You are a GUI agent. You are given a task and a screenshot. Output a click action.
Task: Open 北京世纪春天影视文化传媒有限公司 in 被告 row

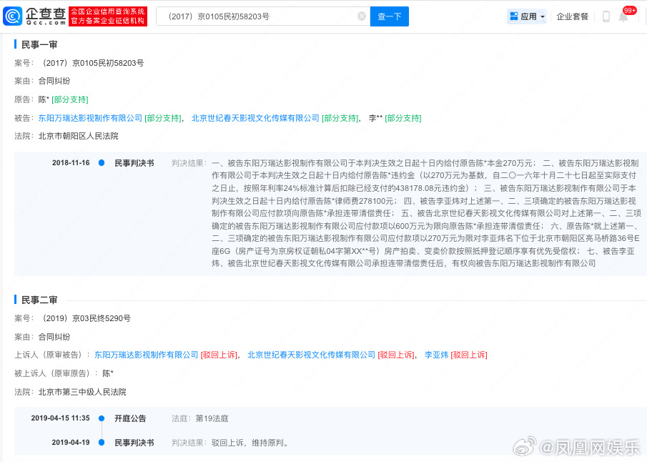click(255, 118)
